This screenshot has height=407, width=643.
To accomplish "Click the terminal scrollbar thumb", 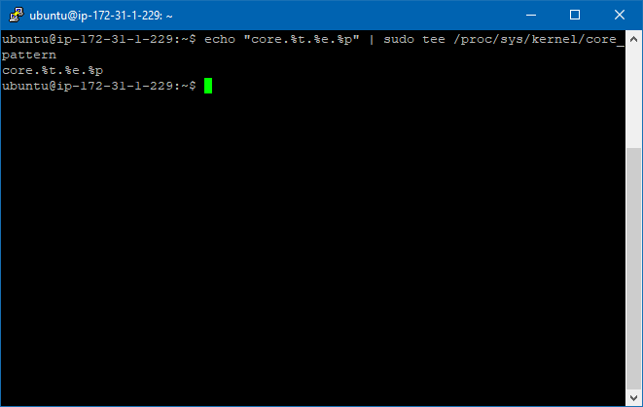I will click(633, 269).
